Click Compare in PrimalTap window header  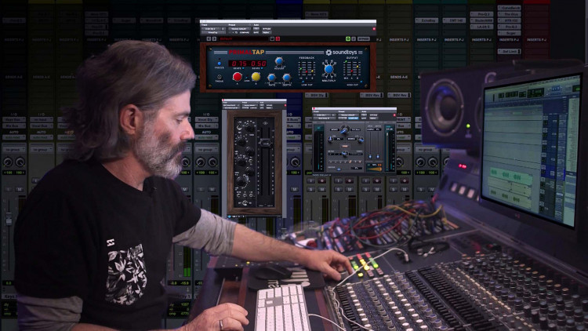tap(244, 33)
